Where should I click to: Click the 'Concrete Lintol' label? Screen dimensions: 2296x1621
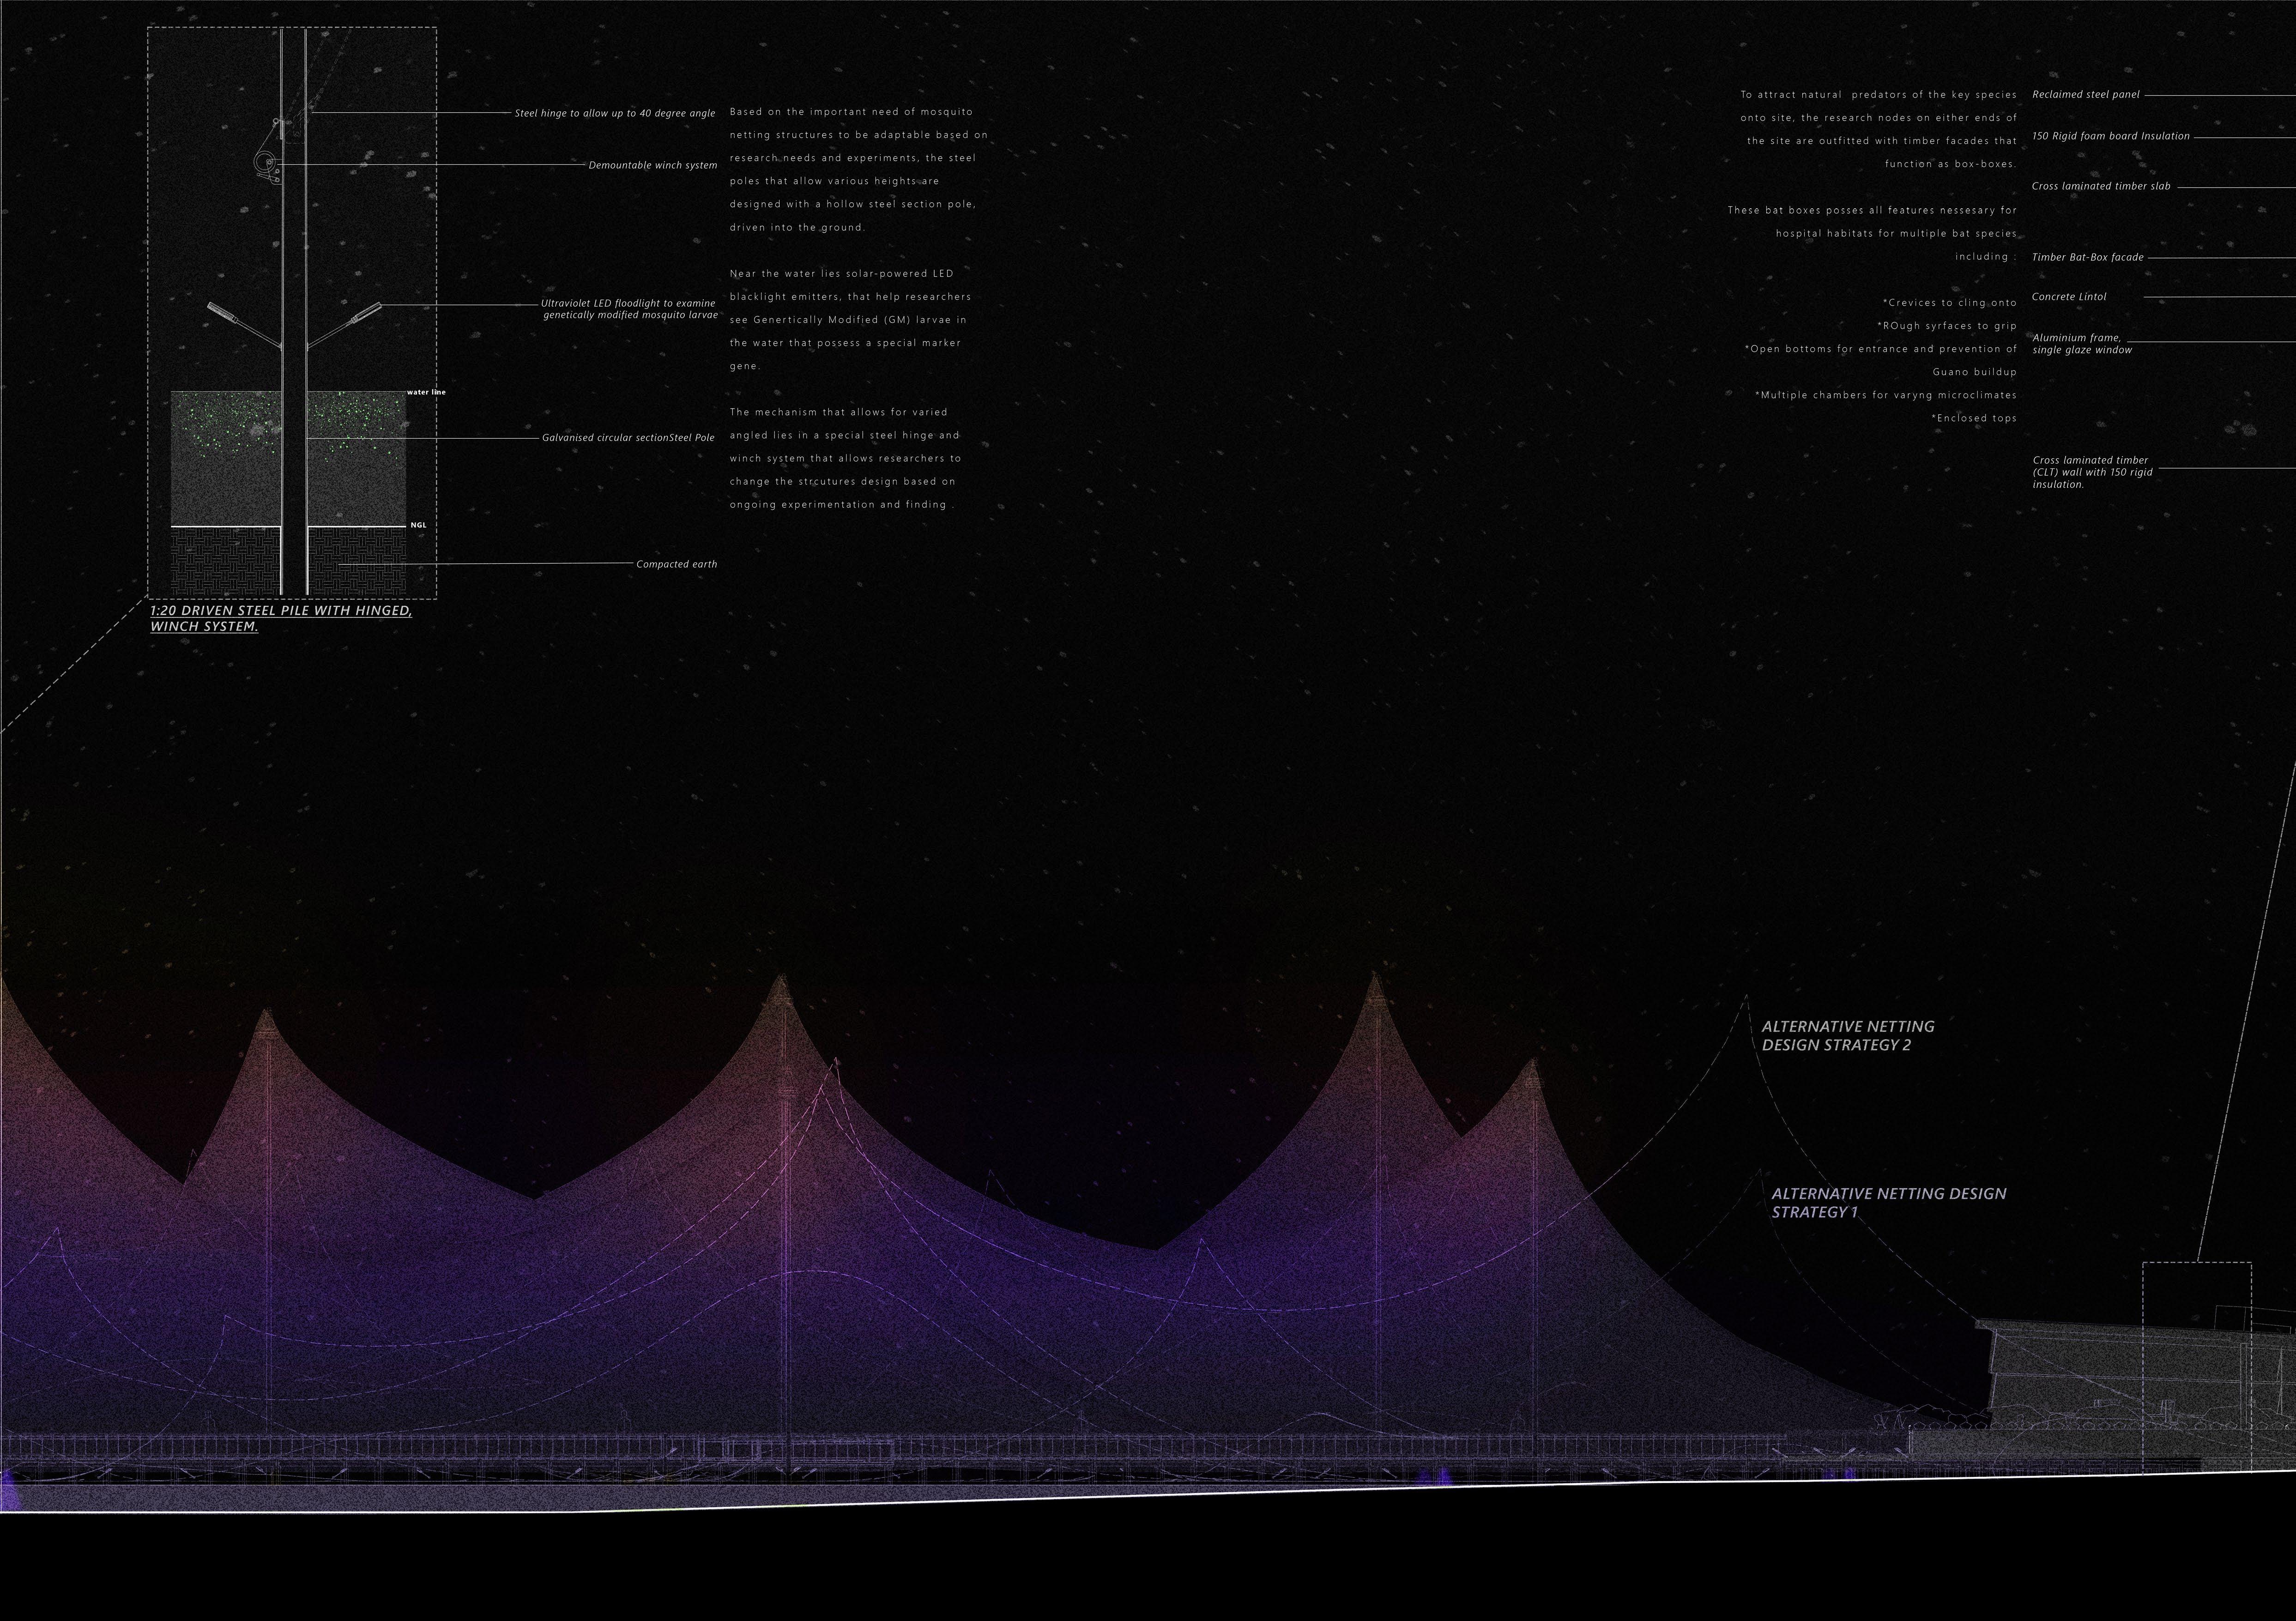[x=2068, y=297]
